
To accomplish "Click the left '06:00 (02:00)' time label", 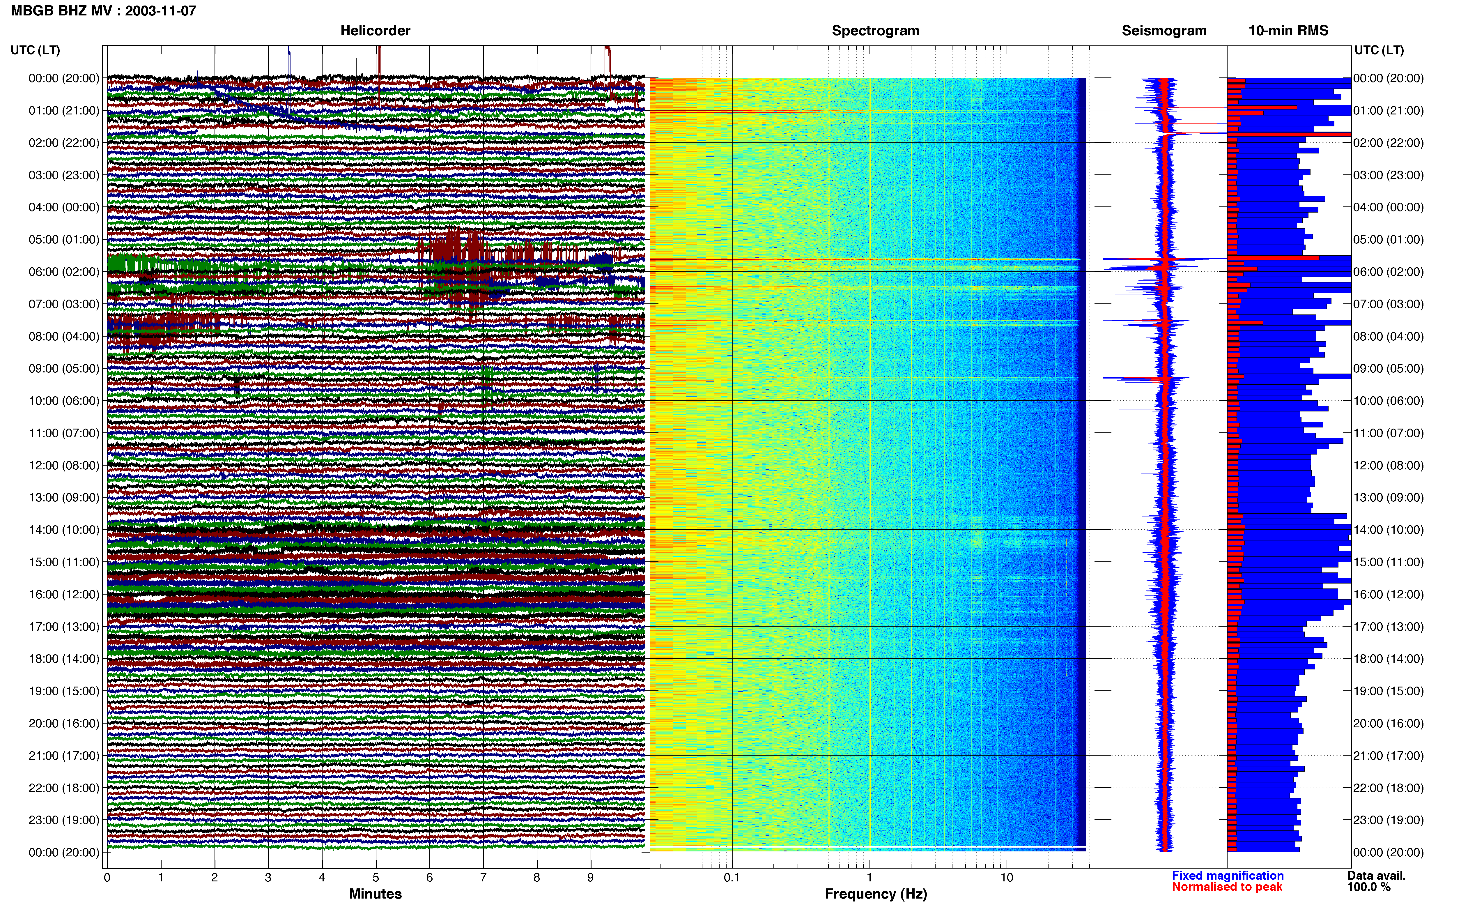I will pyautogui.click(x=64, y=272).
